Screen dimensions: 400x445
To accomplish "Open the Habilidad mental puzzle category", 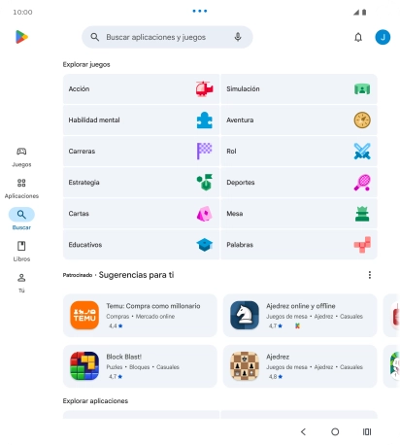I will [x=141, y=120].
